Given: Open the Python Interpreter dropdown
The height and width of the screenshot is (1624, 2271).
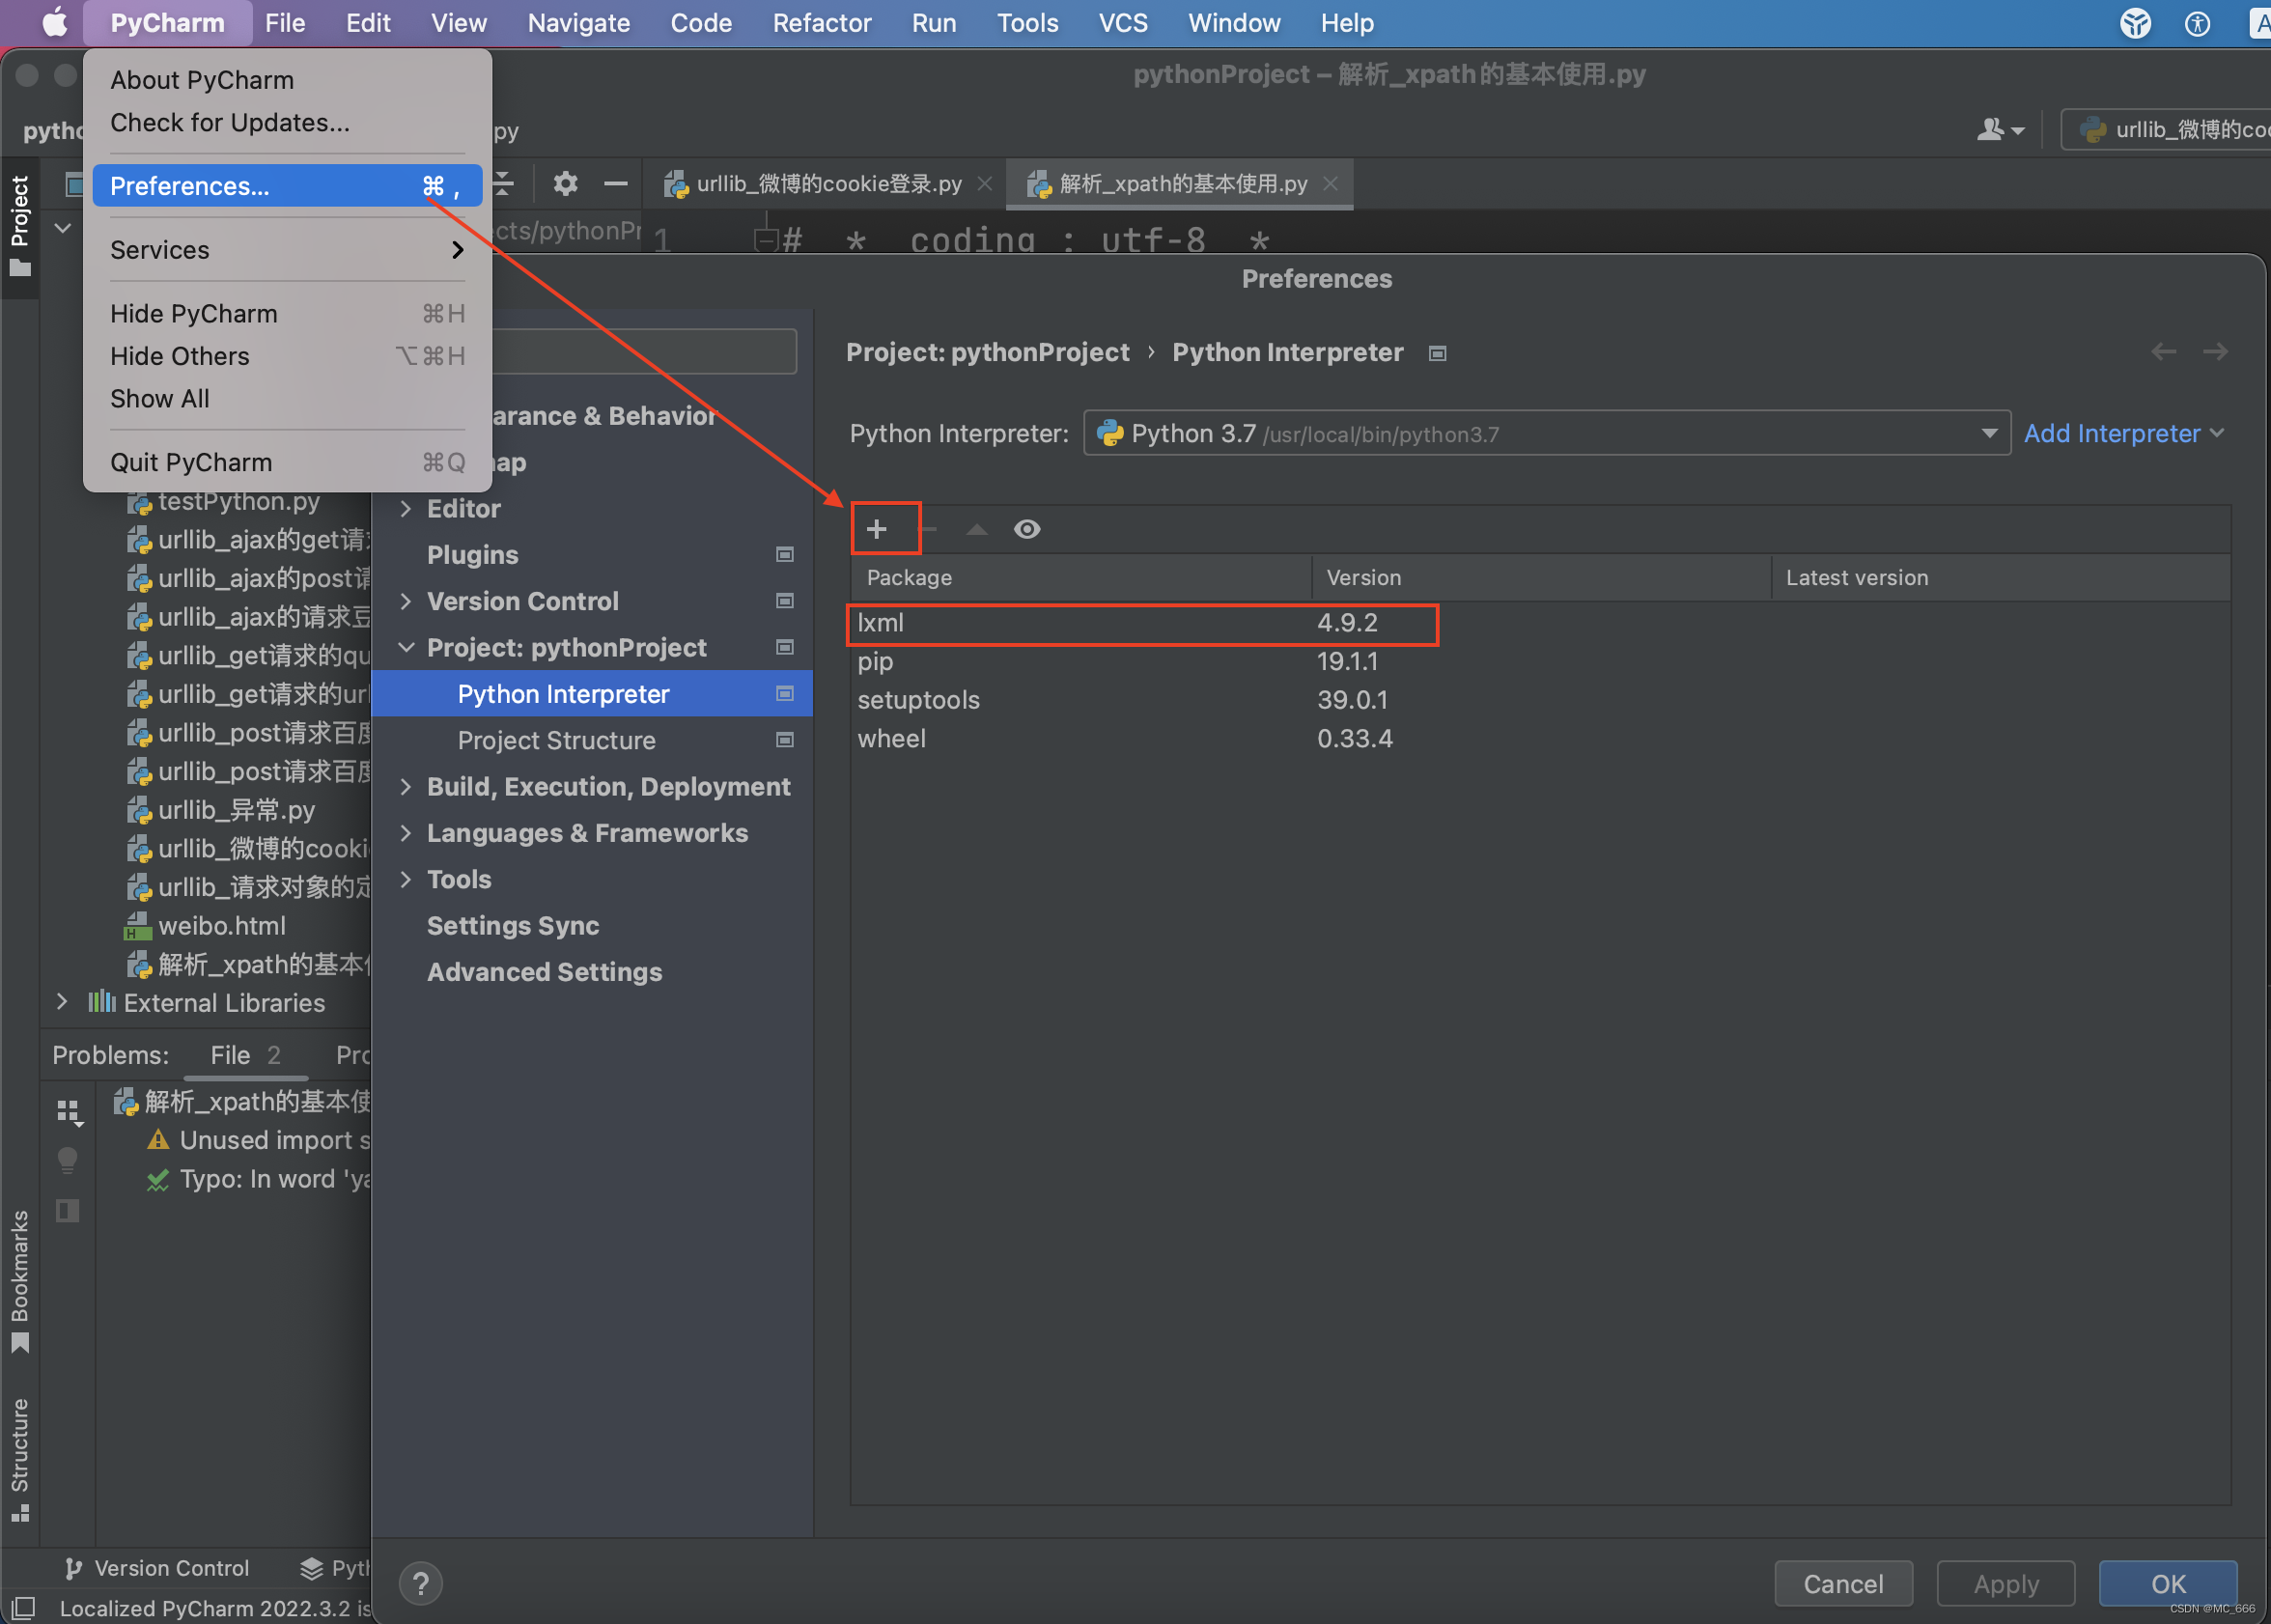Looking at the screenshot, I should [1546, 433].
